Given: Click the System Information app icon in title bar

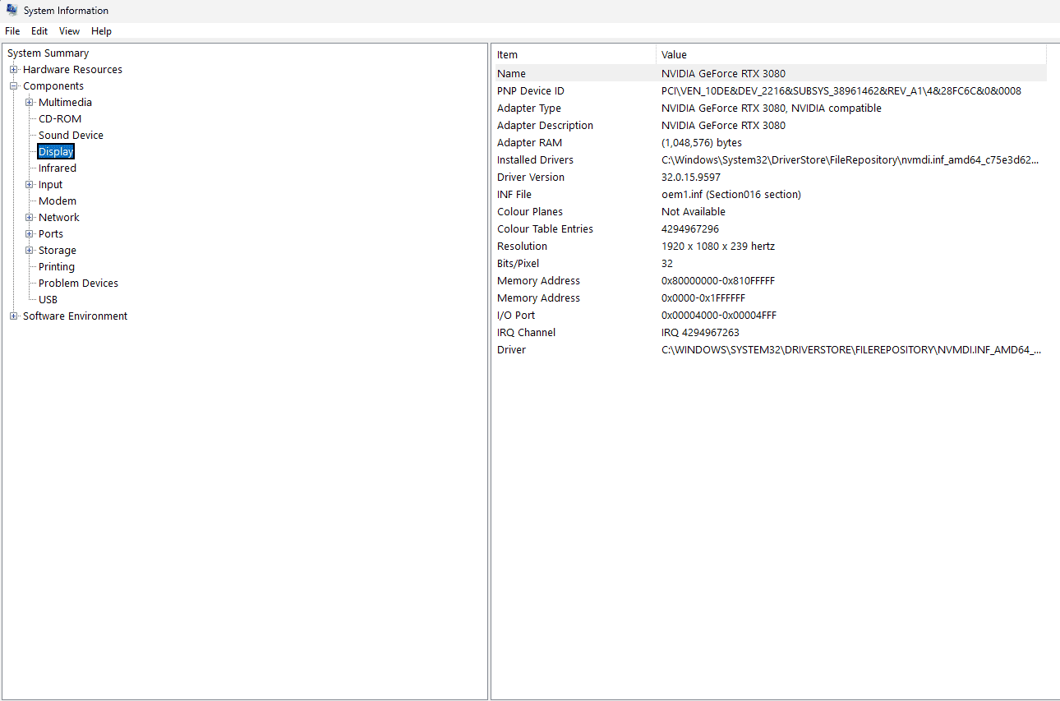Looking at the screenshot, I should (x=12, y=11).
